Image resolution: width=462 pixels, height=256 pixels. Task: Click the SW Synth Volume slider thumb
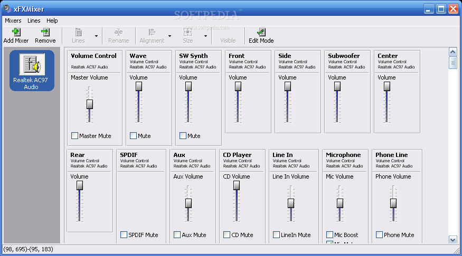188,86
